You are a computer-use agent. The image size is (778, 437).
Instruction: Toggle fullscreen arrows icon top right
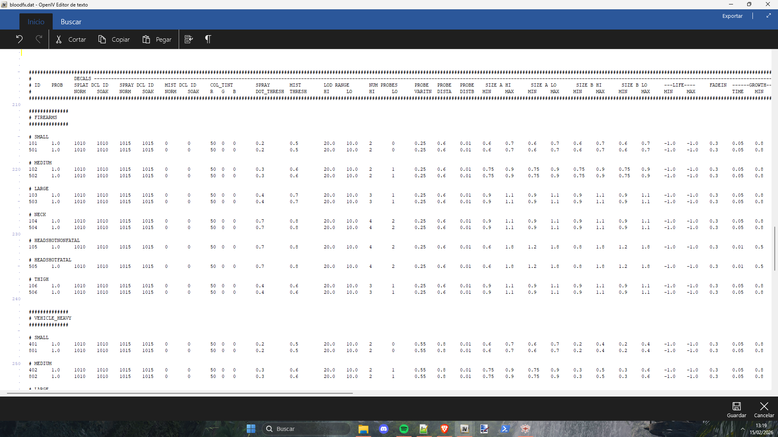click(768, 16)
